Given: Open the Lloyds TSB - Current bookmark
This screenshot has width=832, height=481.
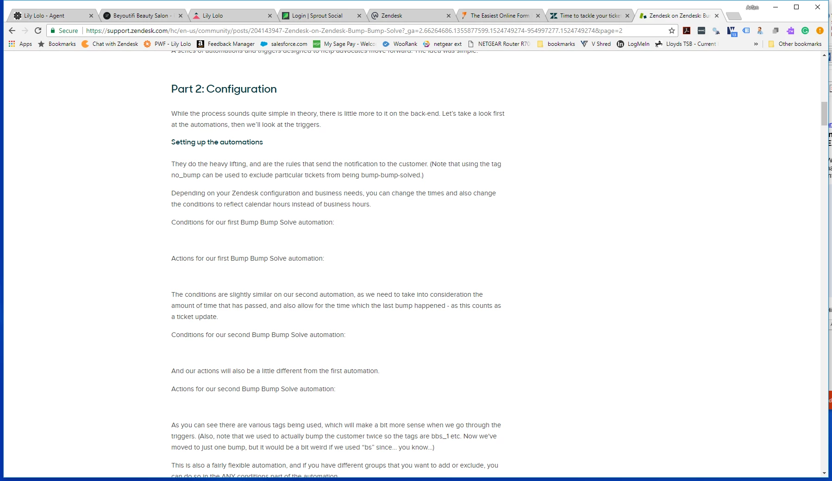Looking at the screenshot, I should click(x=686, y=44).
